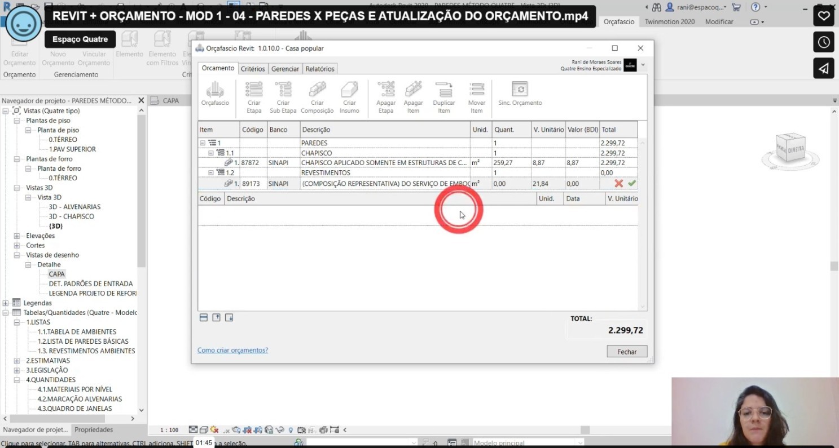Click the Criar Insumo icon

[x=349, y=91]
